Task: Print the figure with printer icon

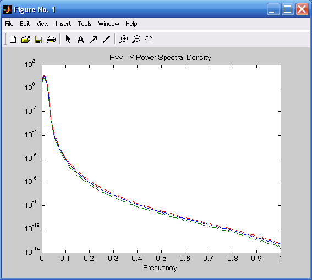Action: 51,40
